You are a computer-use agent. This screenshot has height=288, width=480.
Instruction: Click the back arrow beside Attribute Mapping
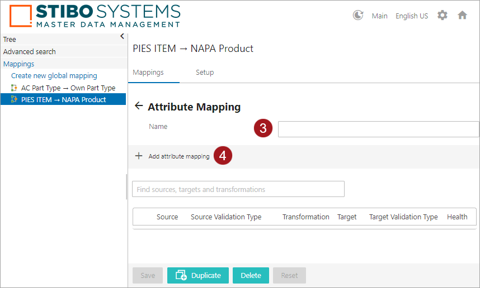pyautogui.click(x=139, y=107)
